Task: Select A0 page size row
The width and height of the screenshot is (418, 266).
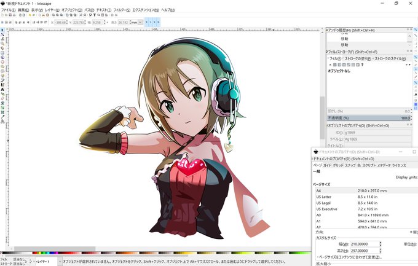Action: tap(366, 215)
